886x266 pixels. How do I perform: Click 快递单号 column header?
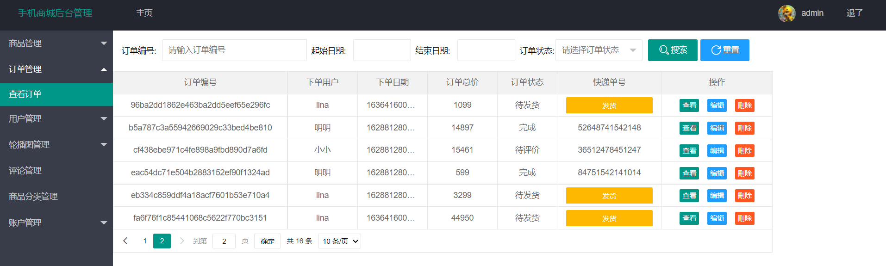[609, 82]
